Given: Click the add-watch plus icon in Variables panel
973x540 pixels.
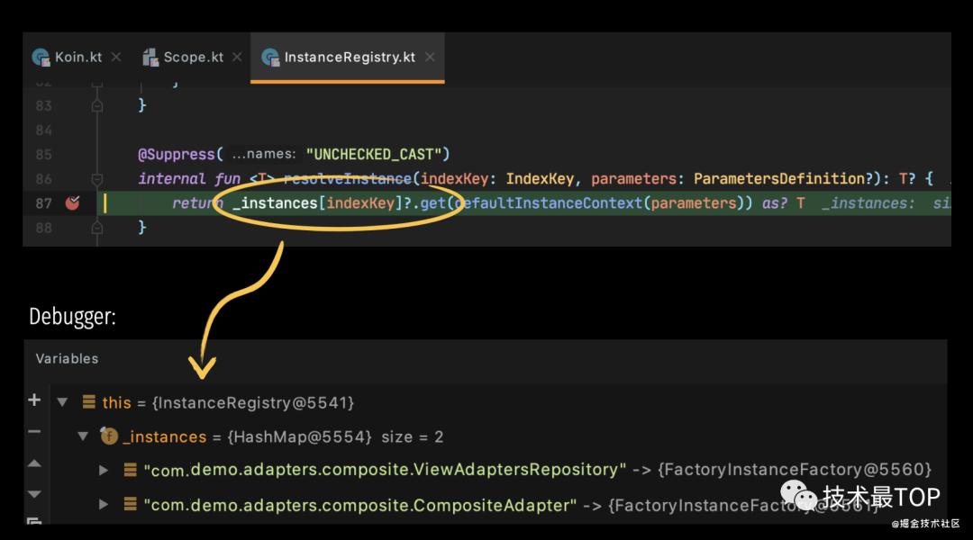Looking at the screenshot, I should 33,400.
